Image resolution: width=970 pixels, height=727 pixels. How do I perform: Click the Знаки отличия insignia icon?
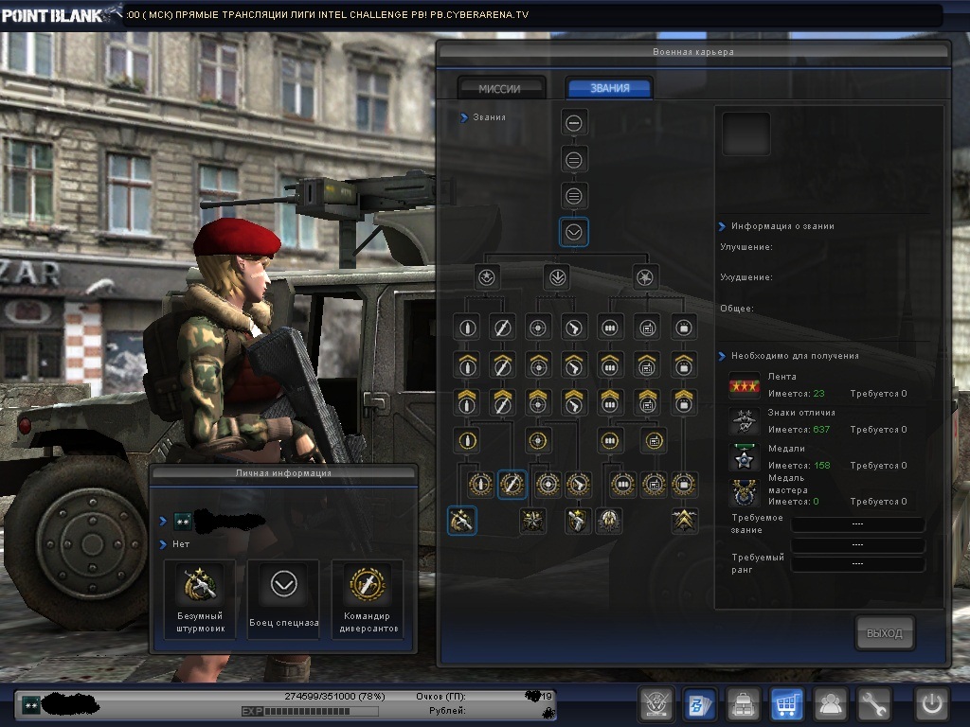click(745, 421)
